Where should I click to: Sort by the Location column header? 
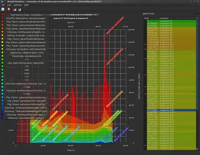[164, 18]
